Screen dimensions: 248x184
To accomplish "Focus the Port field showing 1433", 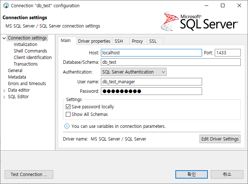I will coord(228,53).
